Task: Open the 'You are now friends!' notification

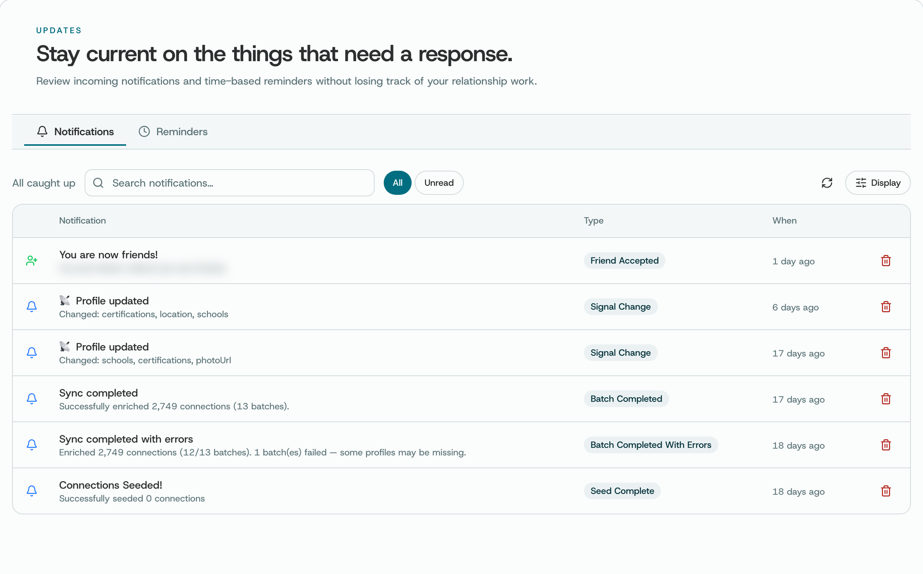Action: [x=109, y=255]
